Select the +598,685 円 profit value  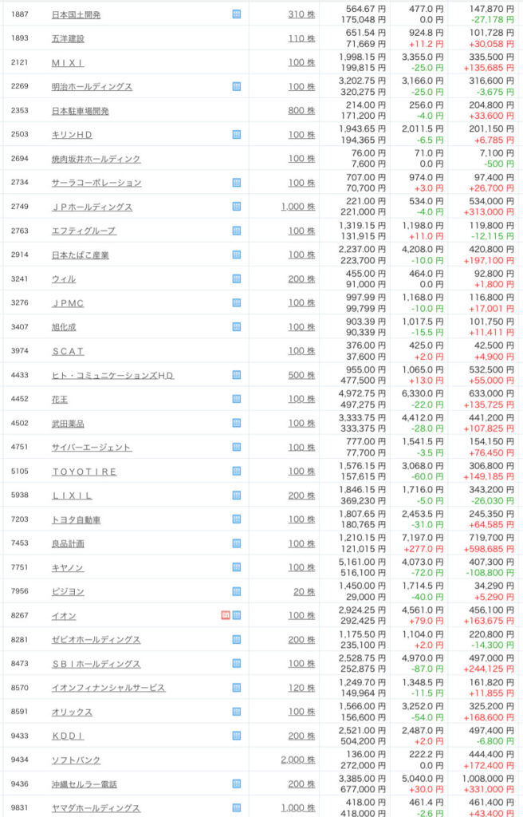pyautogui.click(x=489, y=549)
